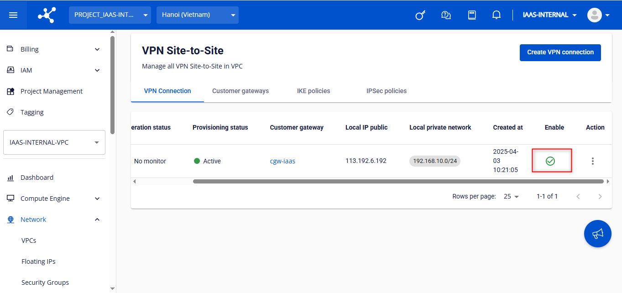Click the user avatar icon
Viewport: 622px width, 293px height.
click(x=594, y=15)
